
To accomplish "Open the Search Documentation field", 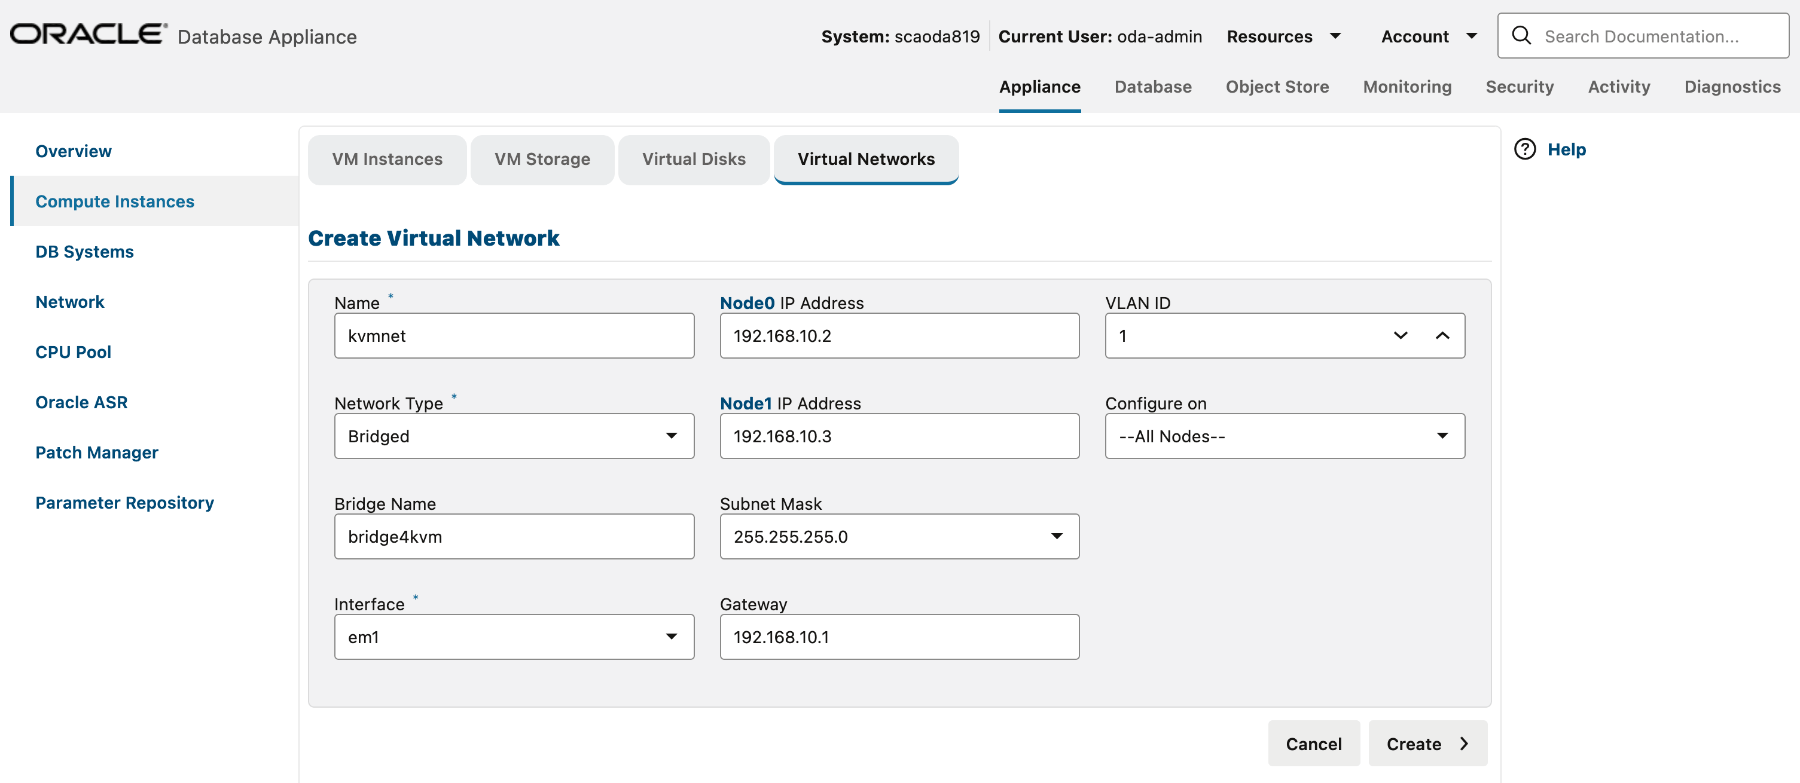I will pos(1642,36).
